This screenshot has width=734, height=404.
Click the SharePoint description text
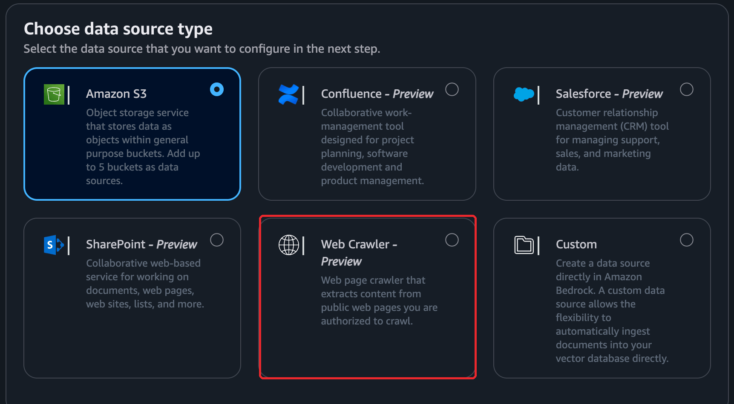[145, 284]
